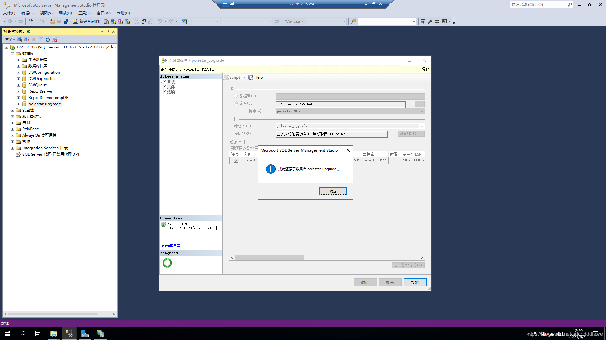Pin the Object Explorer panel with pushpin
606x340 pixels.
pyautogui.click(x=108, y=32)
